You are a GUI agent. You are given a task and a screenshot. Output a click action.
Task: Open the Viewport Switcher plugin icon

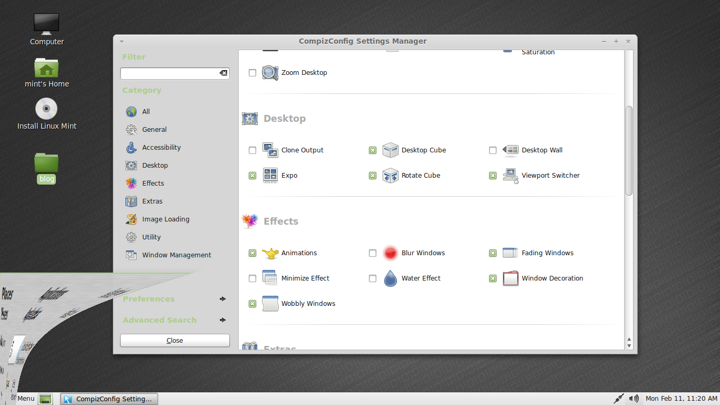[x=511, y=176]
